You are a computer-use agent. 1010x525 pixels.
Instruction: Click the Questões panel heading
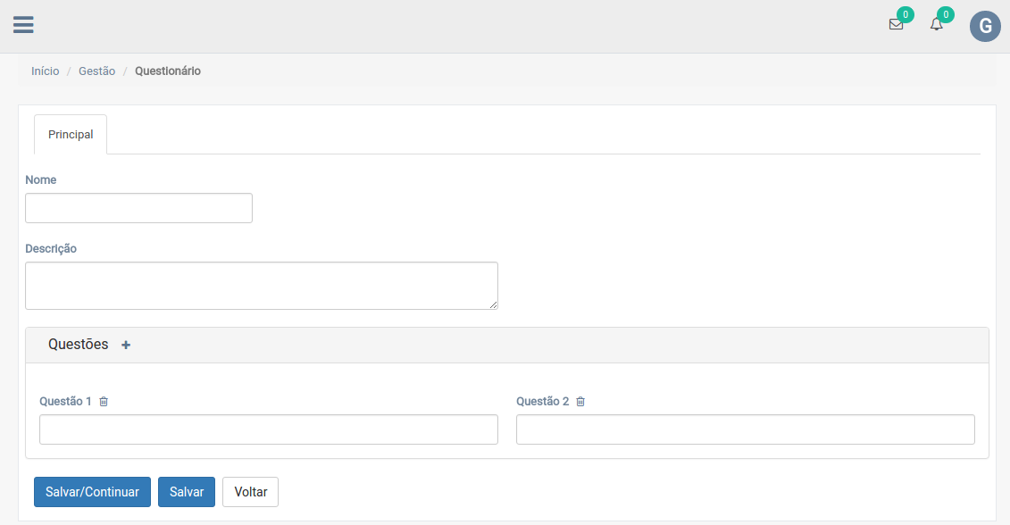79,345
